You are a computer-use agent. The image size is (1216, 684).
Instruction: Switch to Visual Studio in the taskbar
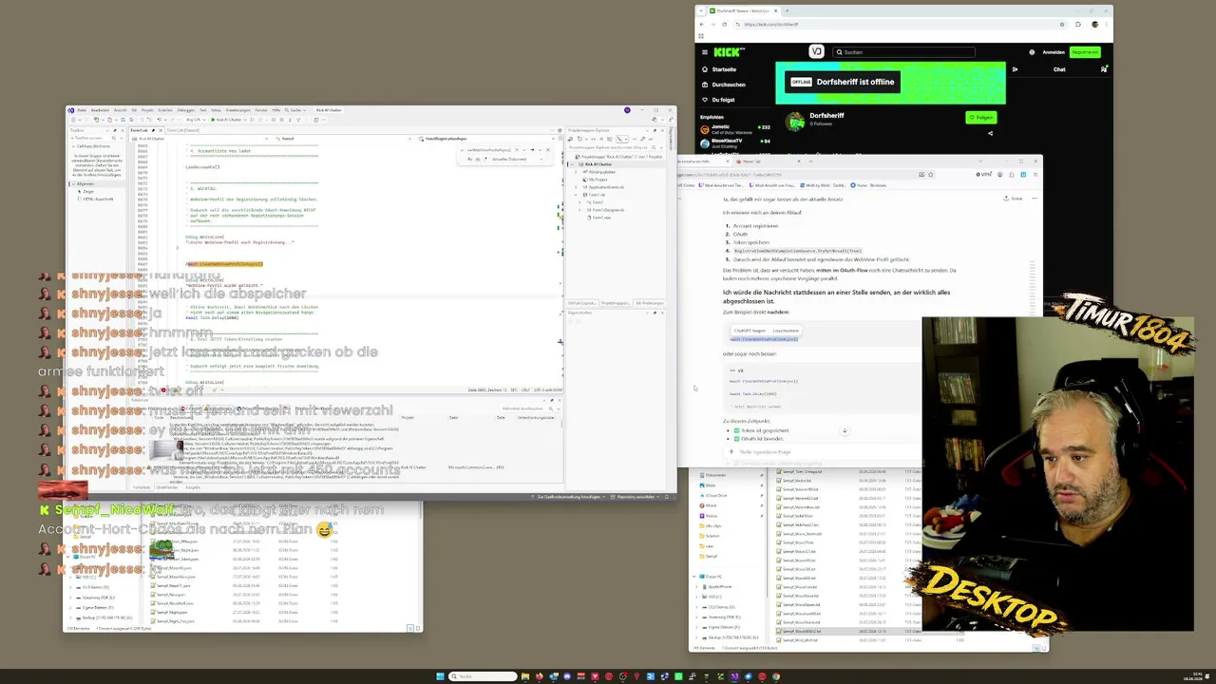coord(734,676)
